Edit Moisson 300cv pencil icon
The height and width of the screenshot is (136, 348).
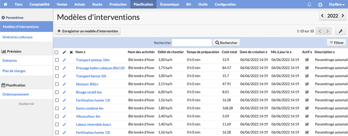[64, 84]
